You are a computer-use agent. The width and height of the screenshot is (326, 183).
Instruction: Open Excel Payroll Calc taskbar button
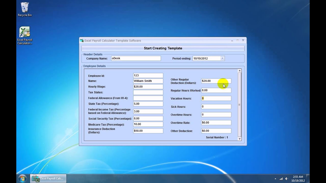48,178
